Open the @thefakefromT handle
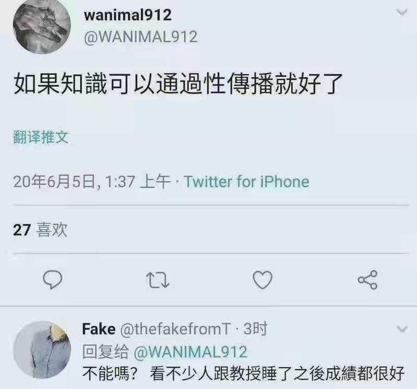Image resolution: width=417 pixels, height=389 pixels. [x=175, y=329]
